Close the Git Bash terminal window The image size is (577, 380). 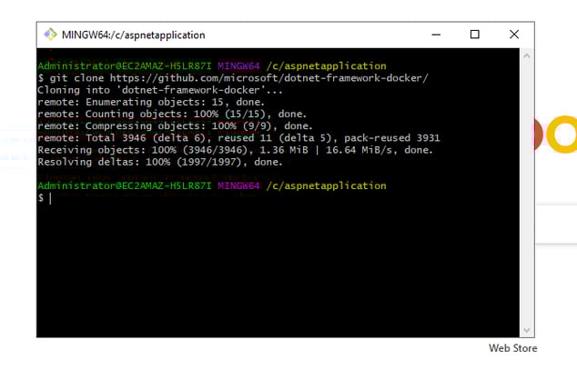tap(514, 35)
